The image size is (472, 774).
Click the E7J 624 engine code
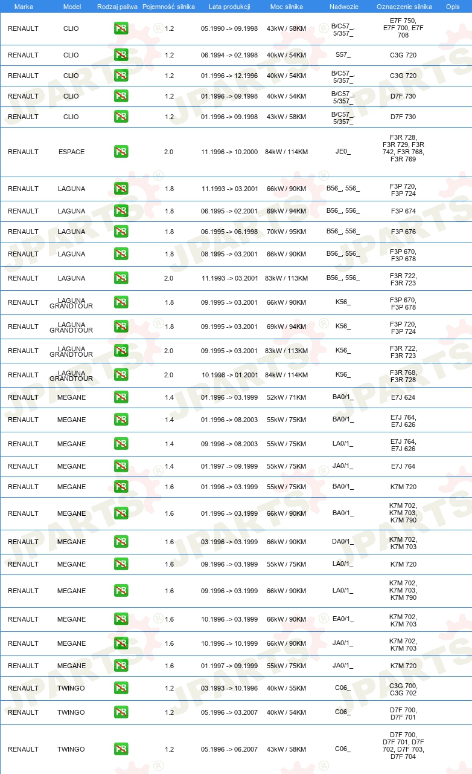point(403,397)
